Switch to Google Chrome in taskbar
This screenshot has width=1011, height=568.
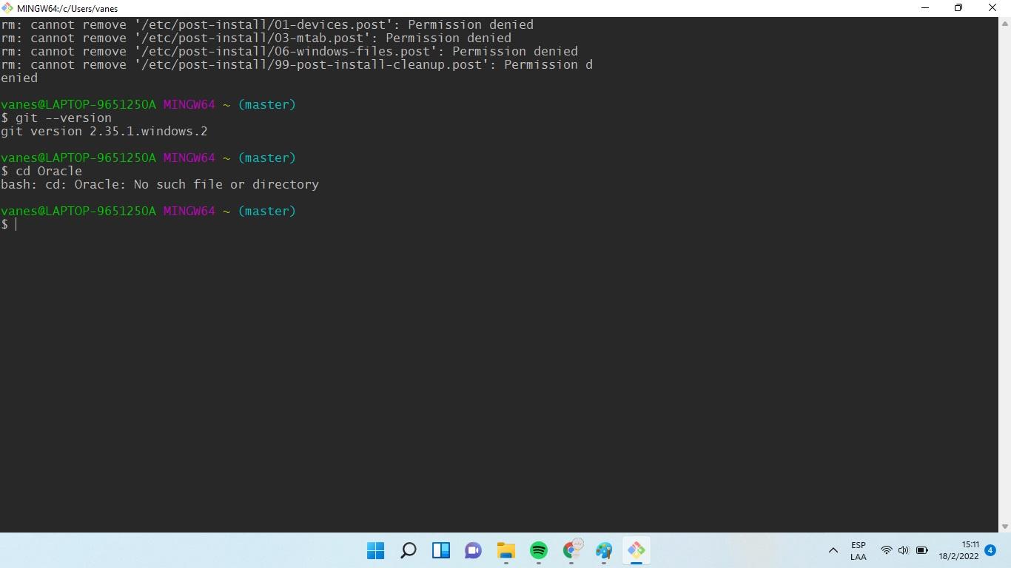tap(572, 549)
